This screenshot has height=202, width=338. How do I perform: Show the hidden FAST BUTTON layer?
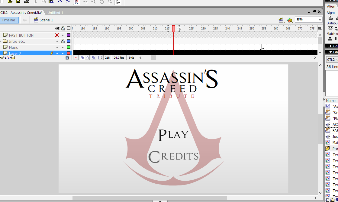[57, 35]
